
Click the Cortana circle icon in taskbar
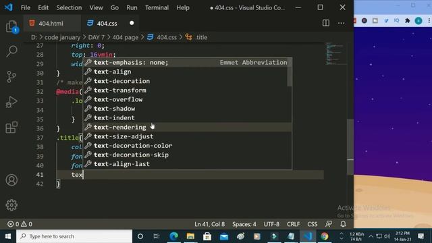click(140, 236)
